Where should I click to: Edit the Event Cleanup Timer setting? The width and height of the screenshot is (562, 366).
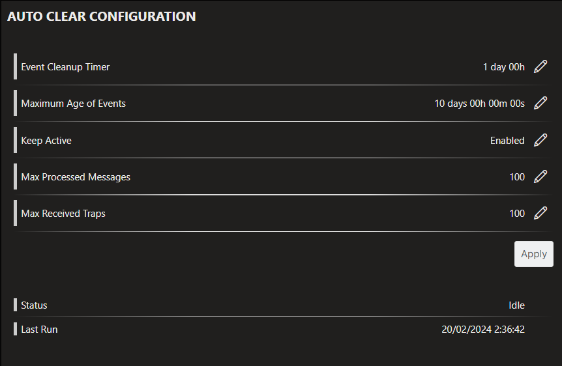(540, 67)
